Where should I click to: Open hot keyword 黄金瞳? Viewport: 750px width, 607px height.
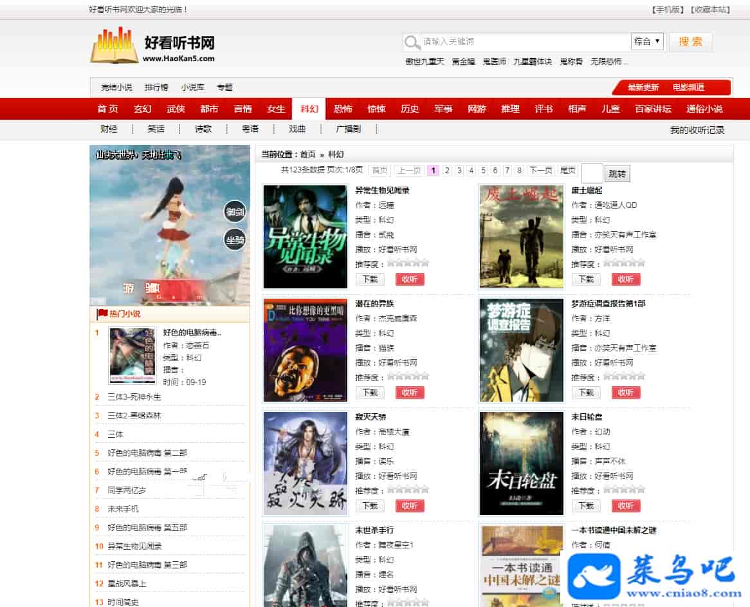464,62
